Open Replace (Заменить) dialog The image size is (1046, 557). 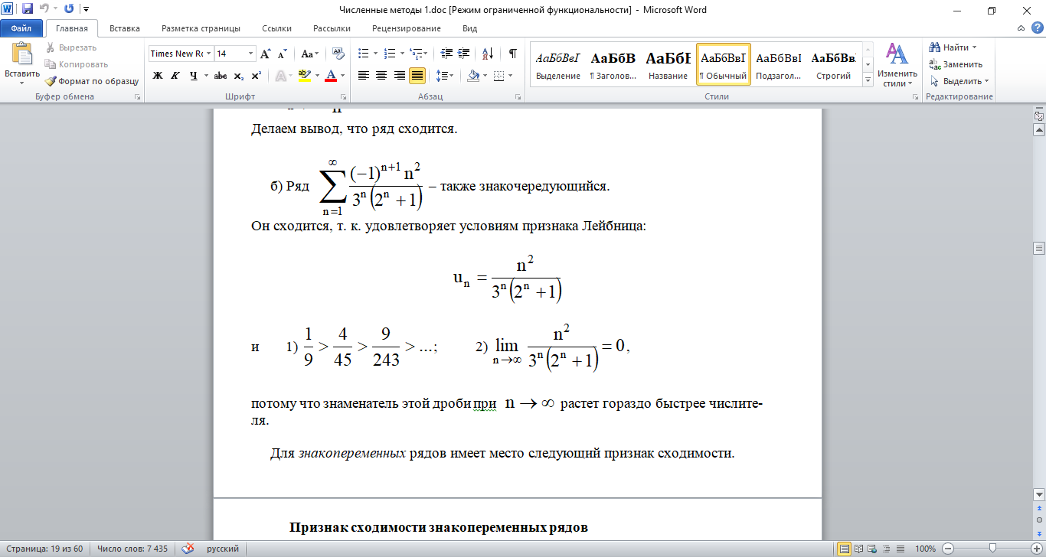click(956, 64)
